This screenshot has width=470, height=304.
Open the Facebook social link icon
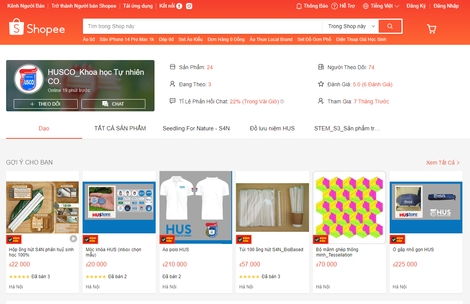(179, 6)
